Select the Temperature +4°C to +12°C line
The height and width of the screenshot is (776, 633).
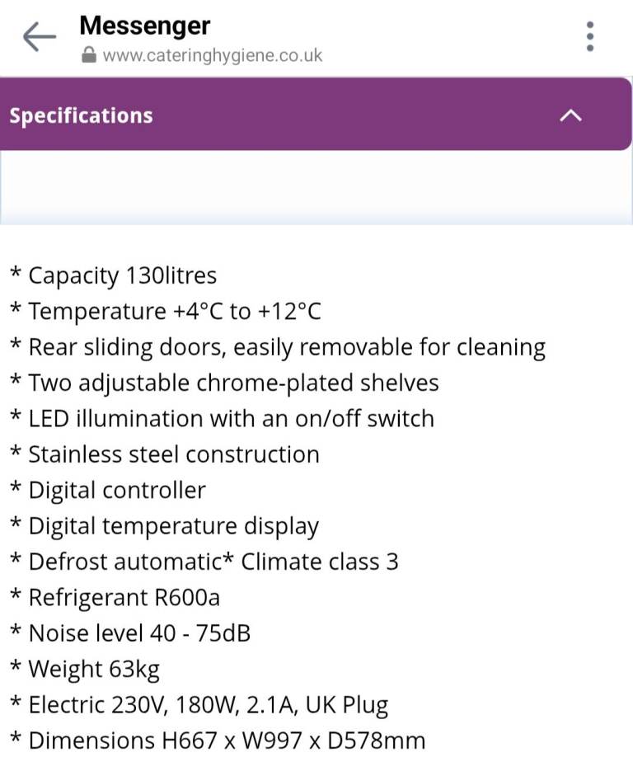click(166, 311)
